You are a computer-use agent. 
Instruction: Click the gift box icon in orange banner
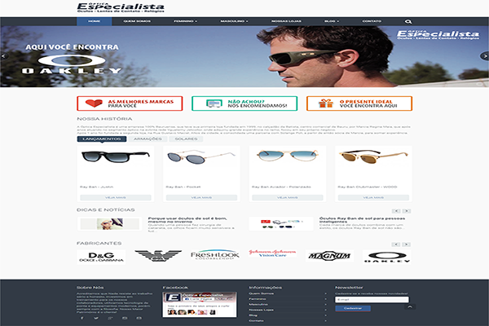coord(326,104)
